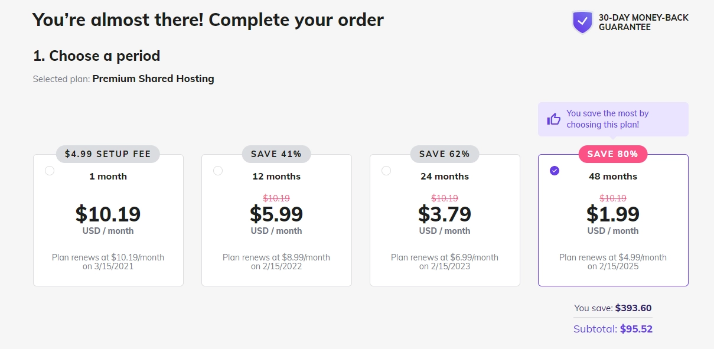Click the $4.99 SETUP FEE badge

[x=108, y=154]
